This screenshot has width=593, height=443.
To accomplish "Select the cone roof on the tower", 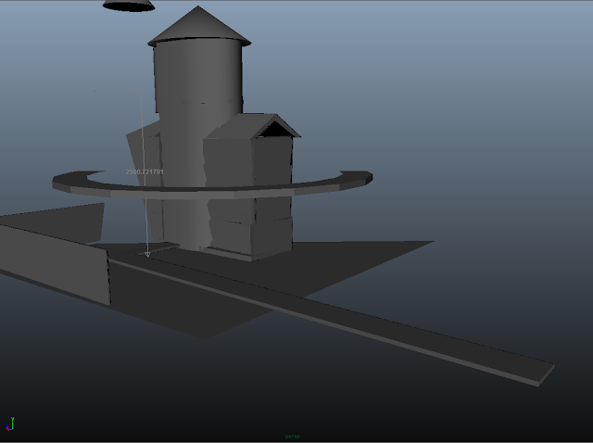I will tap(199, 26).
